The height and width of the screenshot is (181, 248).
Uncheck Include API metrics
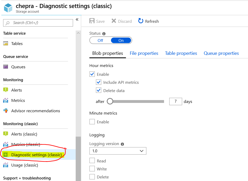coord(98,82)
